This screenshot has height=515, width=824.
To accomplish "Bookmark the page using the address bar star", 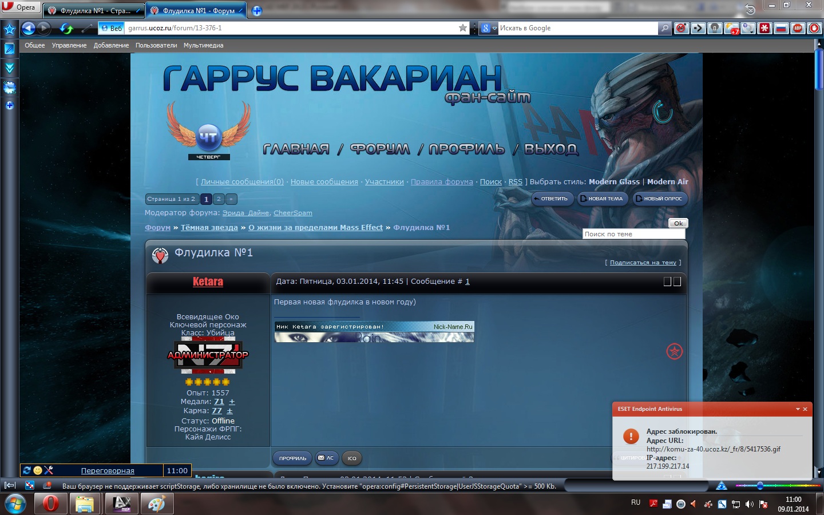I will tap(463, 28).
